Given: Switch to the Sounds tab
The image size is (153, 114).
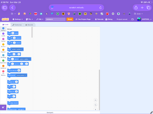Looking at the screenshot, I should (29, 25).
